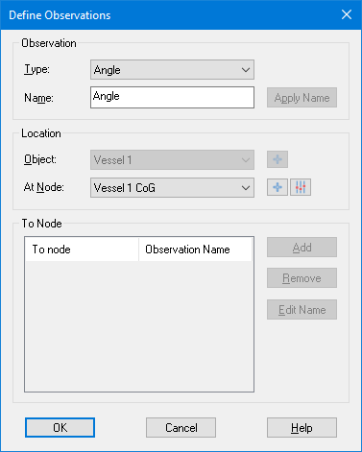Click the To node column header

click(x=82, y=250)
